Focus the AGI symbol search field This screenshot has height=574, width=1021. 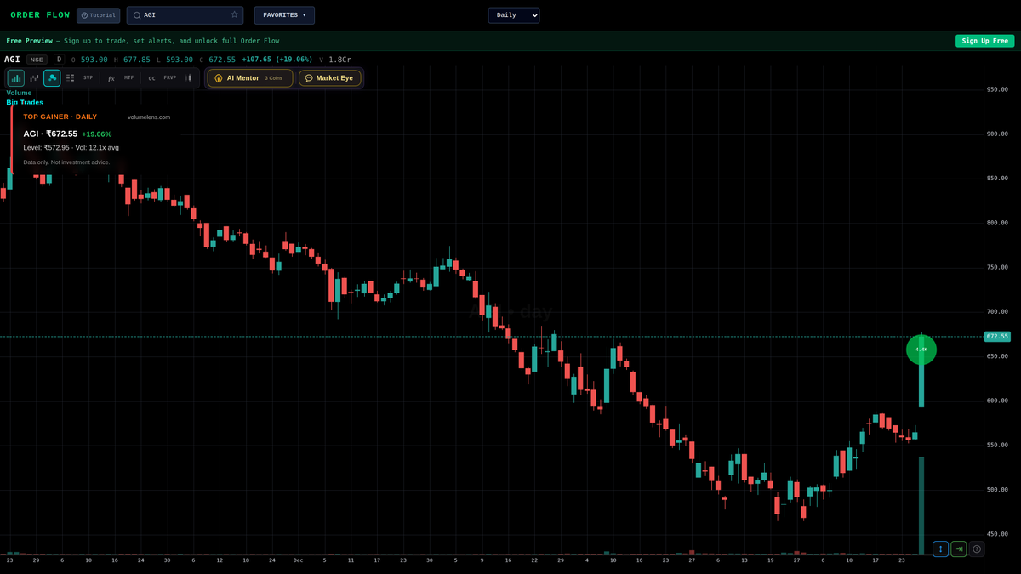(x=185, y=15)
